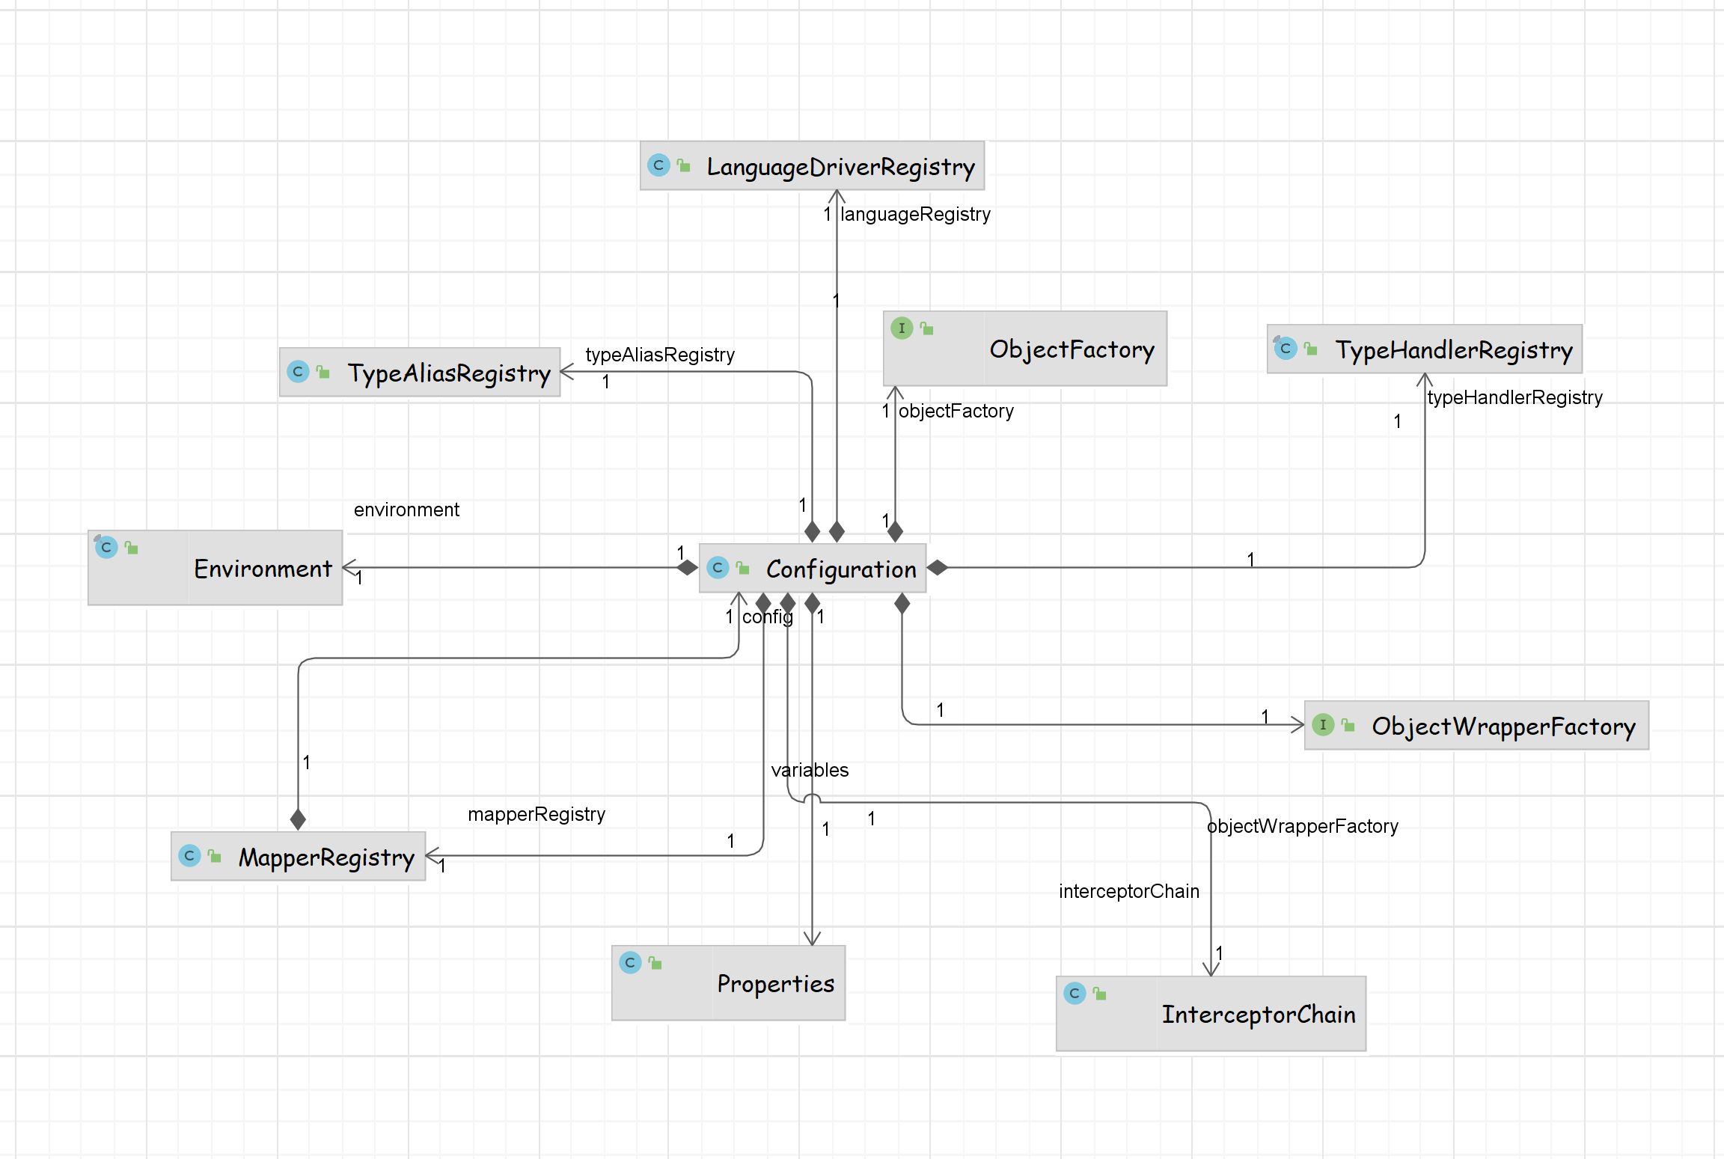Screen dimensions: 1724x1159
Task: Click the languageRegistry edge label
Action: [x=914, y=215]
